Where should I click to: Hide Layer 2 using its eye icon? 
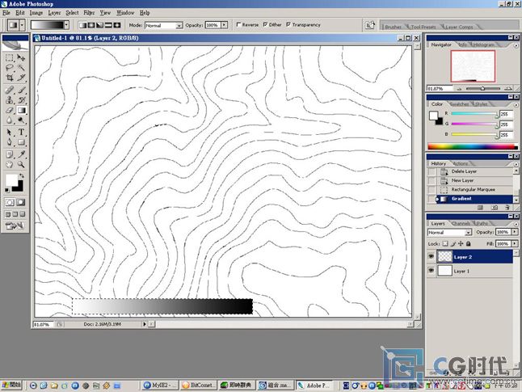coord(431,256)
